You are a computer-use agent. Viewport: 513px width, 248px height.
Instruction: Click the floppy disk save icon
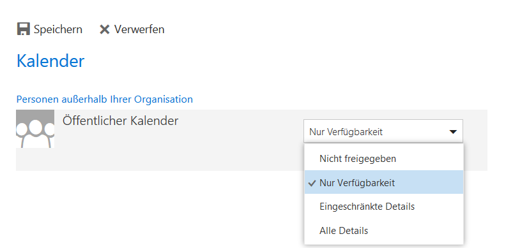point(23,29)
